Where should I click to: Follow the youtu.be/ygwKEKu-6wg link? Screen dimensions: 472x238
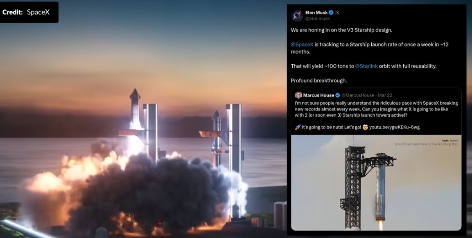click(394, 127)
